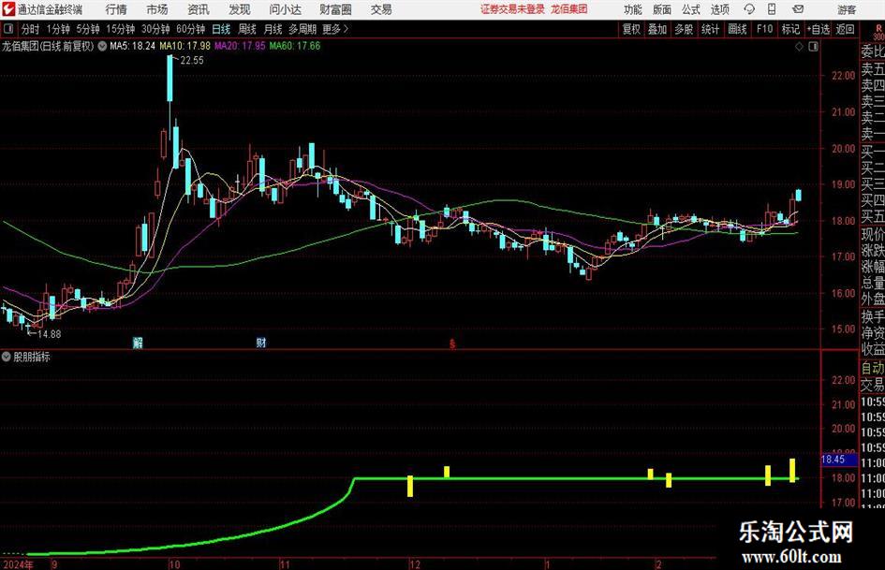Open the mobile phone icon in title bar
Screen dimensions: 885x570
(772, 9)
